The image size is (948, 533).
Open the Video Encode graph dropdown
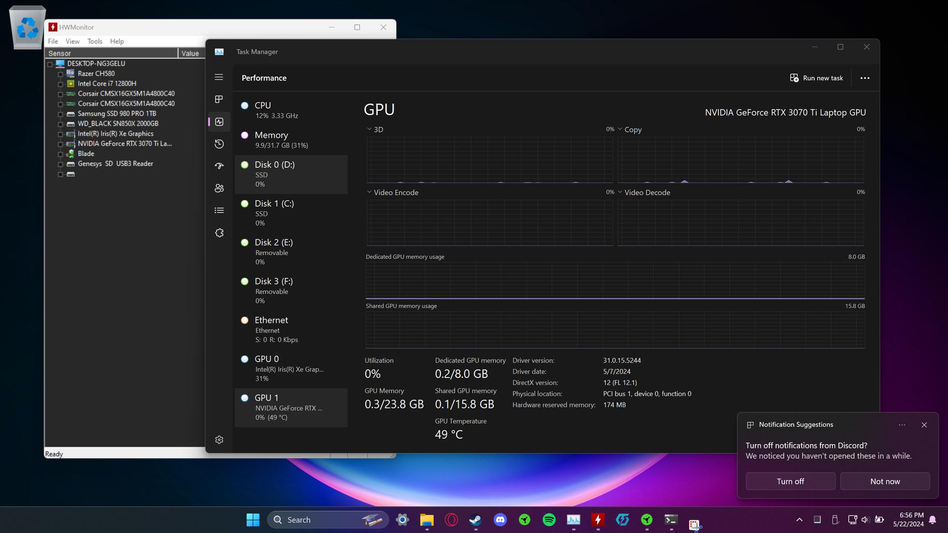[369, 192]
